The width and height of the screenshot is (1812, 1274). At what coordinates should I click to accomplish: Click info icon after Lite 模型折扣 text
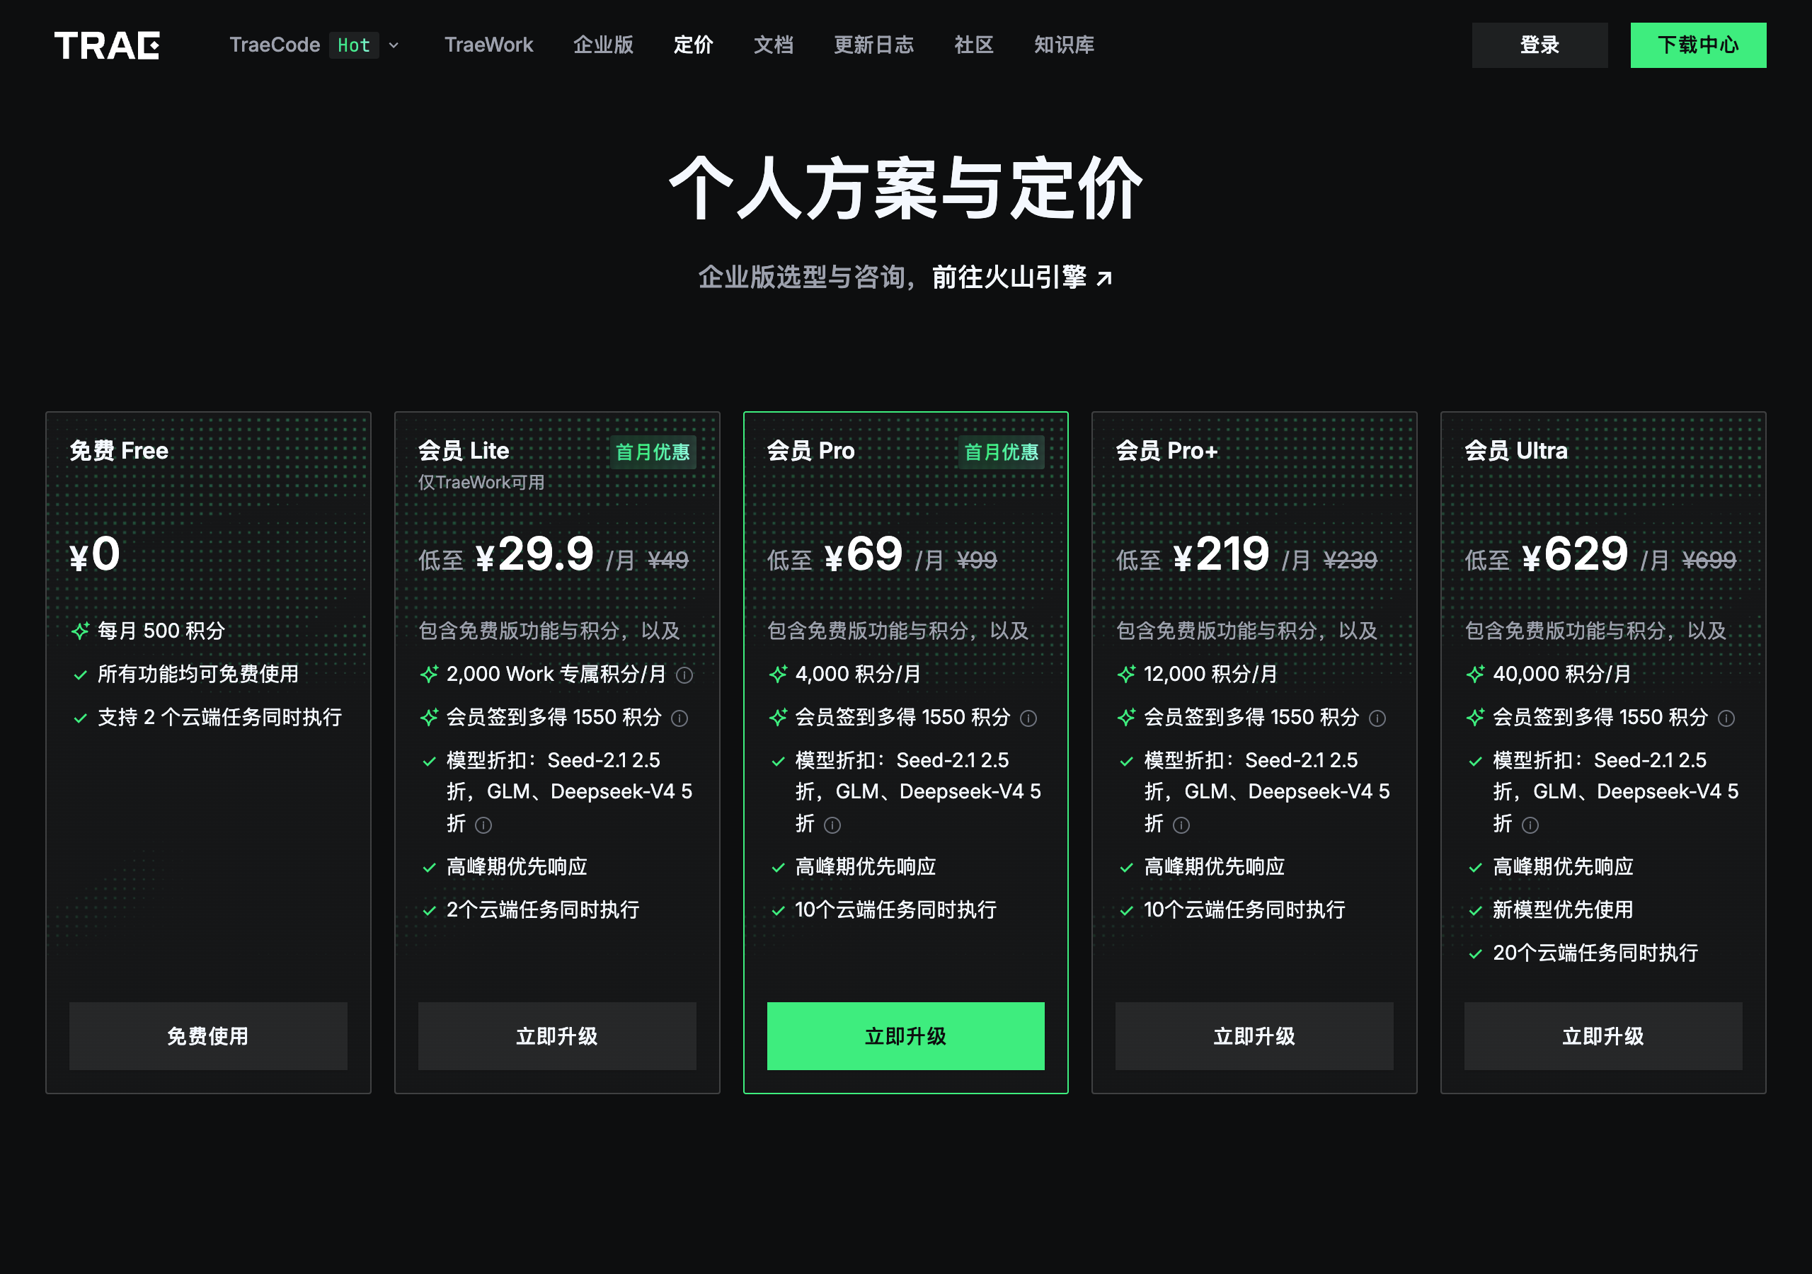tap(483, 825)
